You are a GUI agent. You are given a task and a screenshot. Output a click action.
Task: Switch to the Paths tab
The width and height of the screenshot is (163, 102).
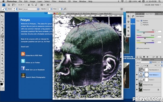click(x=152, y=60)
